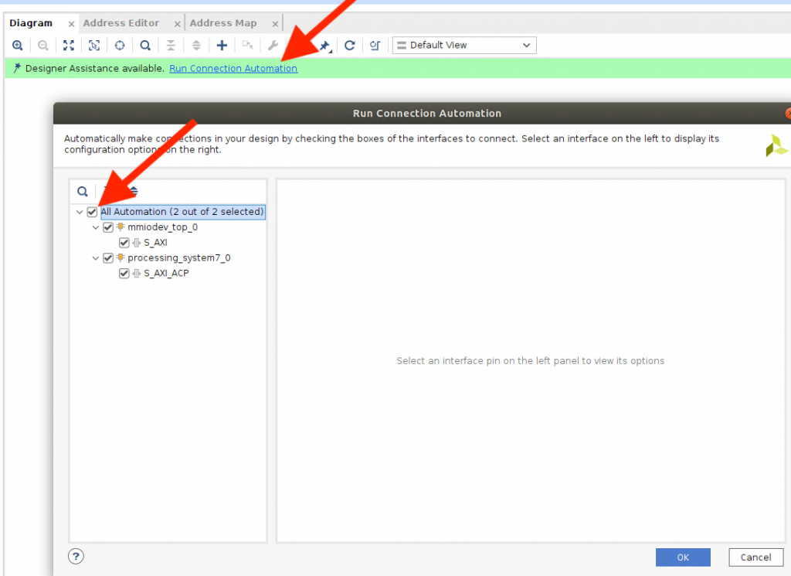Click the Validate Design icon
The image size is (791, 576).
tap(375, 46)
